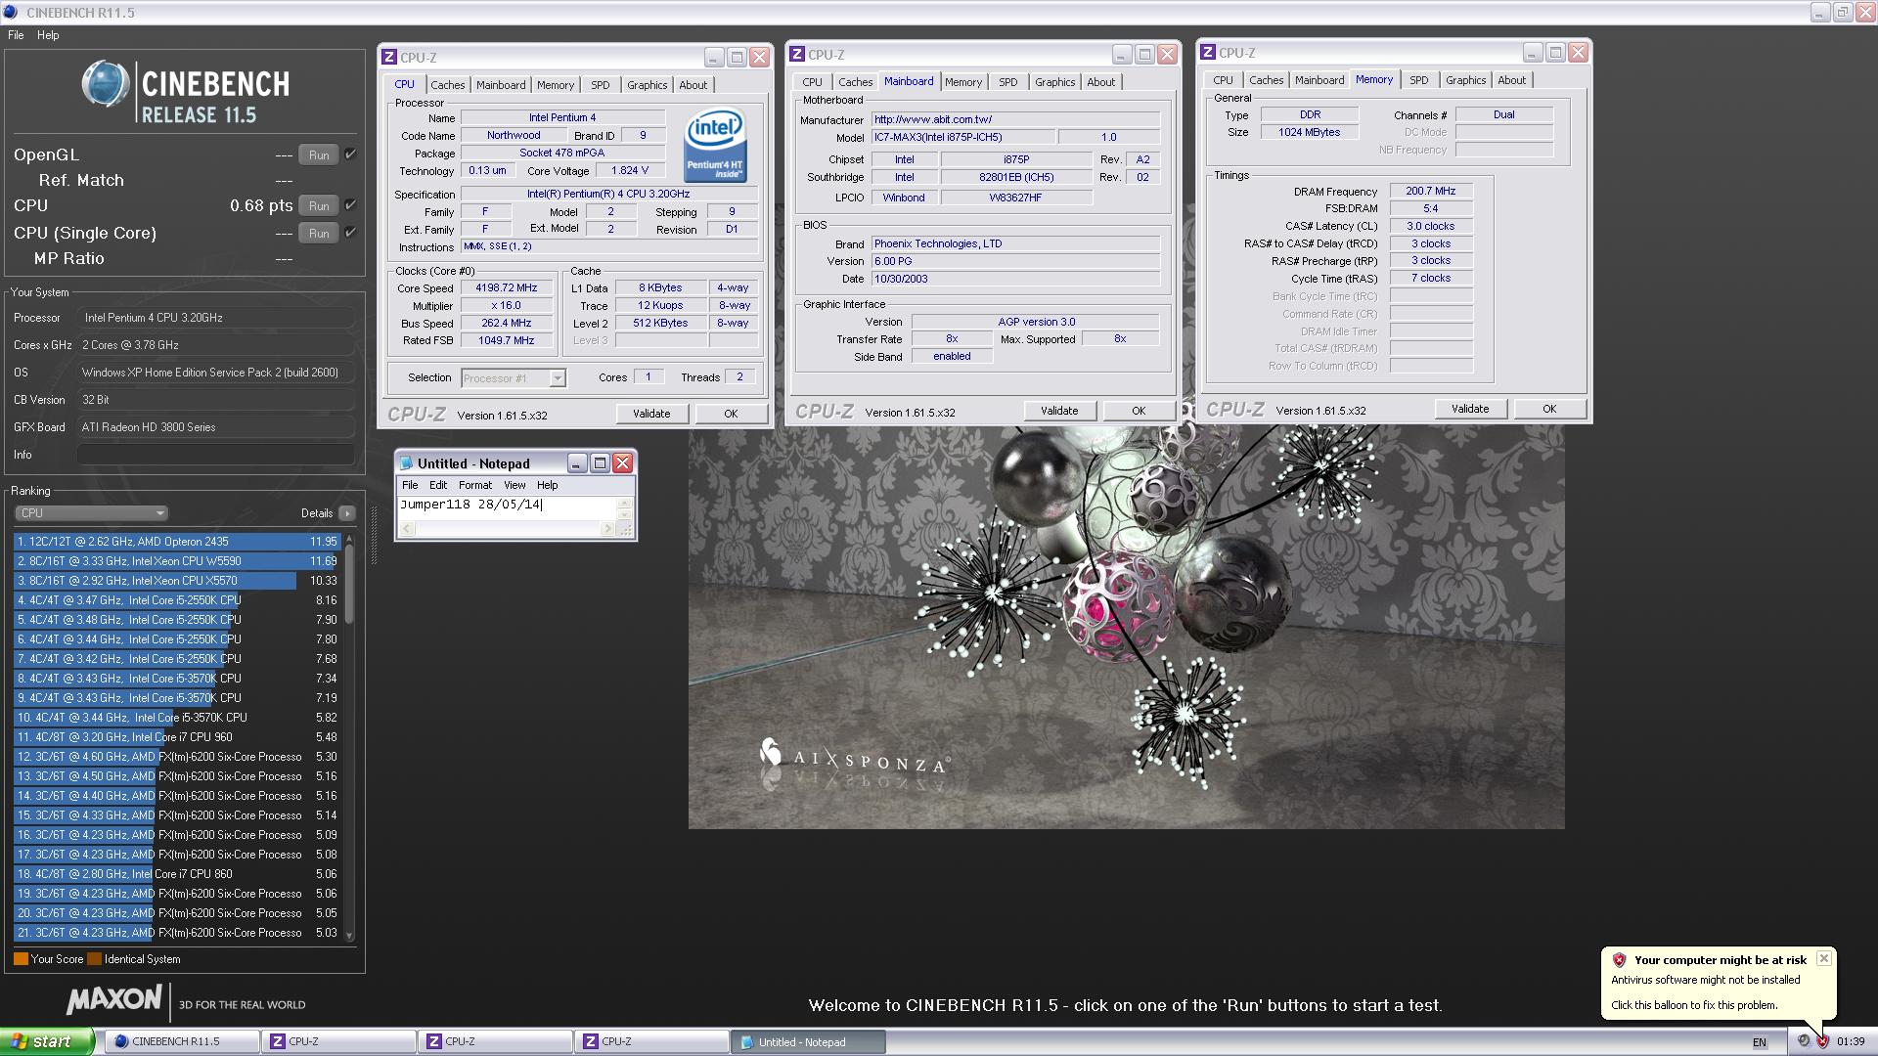Open Notepad Edit menu
This screenshot has height=1056, width=1878.
(x=438, y=485)
